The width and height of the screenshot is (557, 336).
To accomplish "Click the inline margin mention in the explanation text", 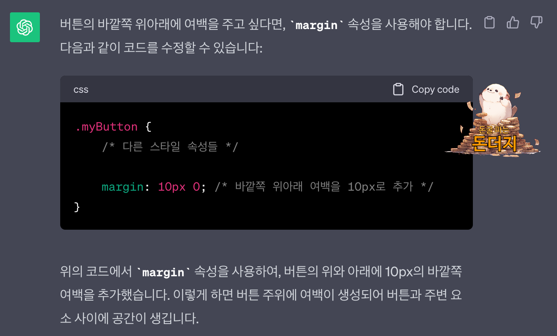I will point(163,272).
